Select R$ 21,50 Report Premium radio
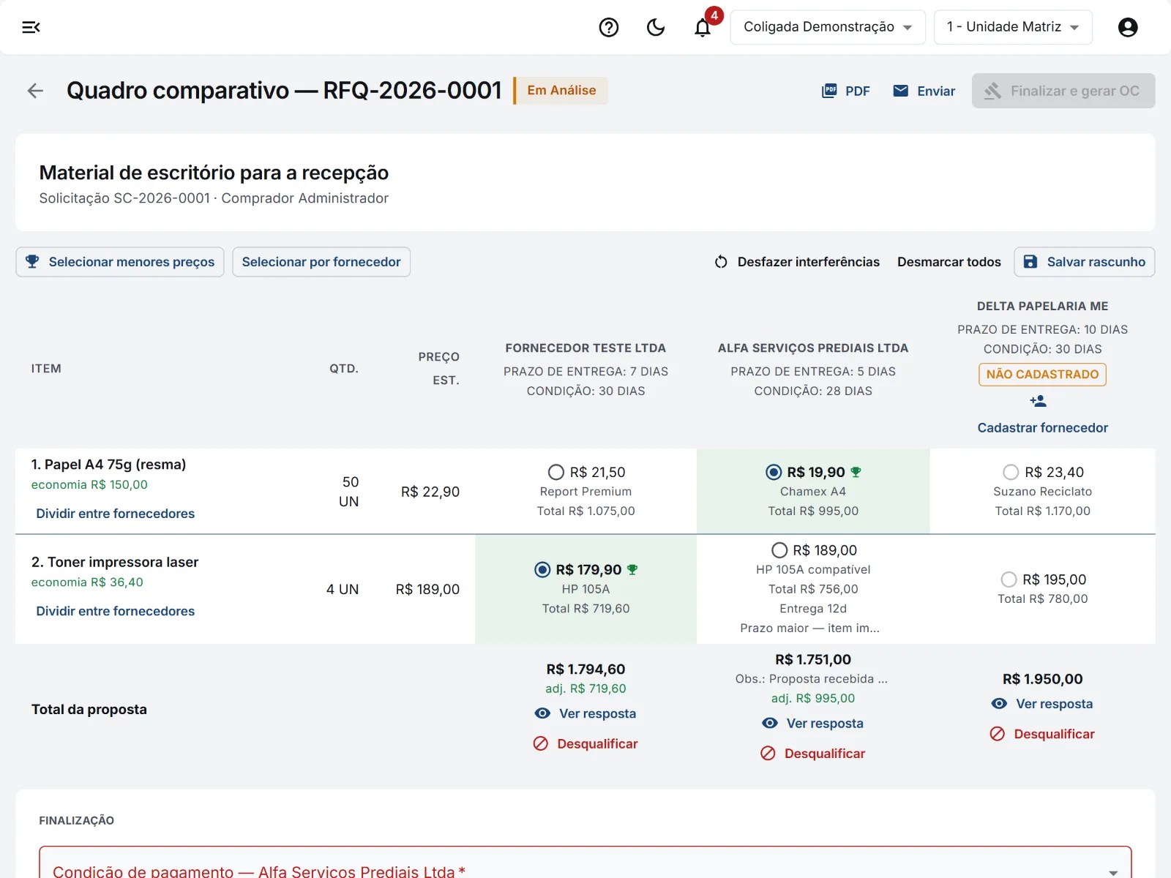This screenshot has height=878, width=1171. [556, 473]
